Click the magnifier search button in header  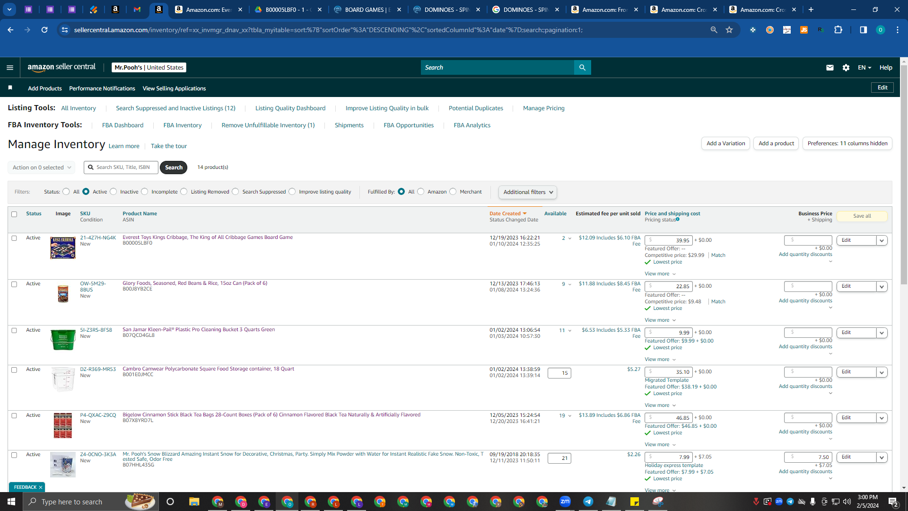582,68
